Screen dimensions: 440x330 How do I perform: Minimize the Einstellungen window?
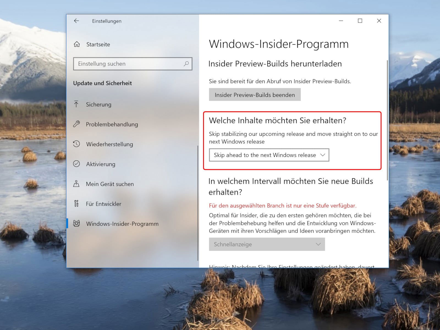click(x=341, y=21)
